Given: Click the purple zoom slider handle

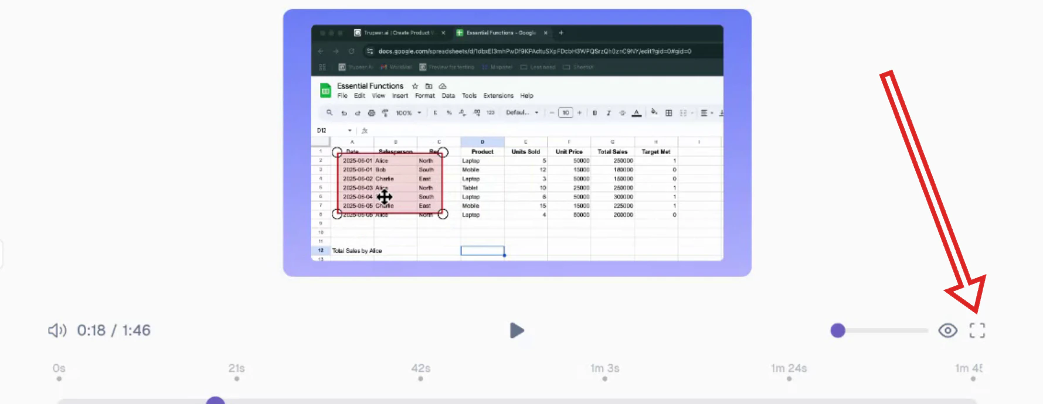Looking at the screenshot, I should click(x=838, y=330).
